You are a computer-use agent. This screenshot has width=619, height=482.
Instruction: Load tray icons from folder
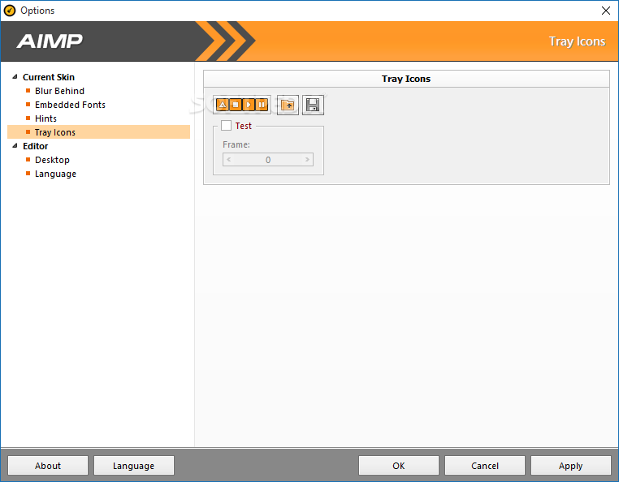[288, 105]
